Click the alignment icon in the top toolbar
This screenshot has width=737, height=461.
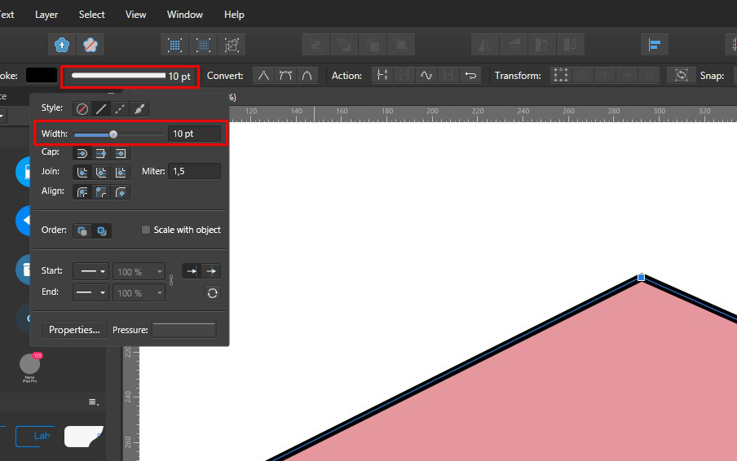[655, 45]
